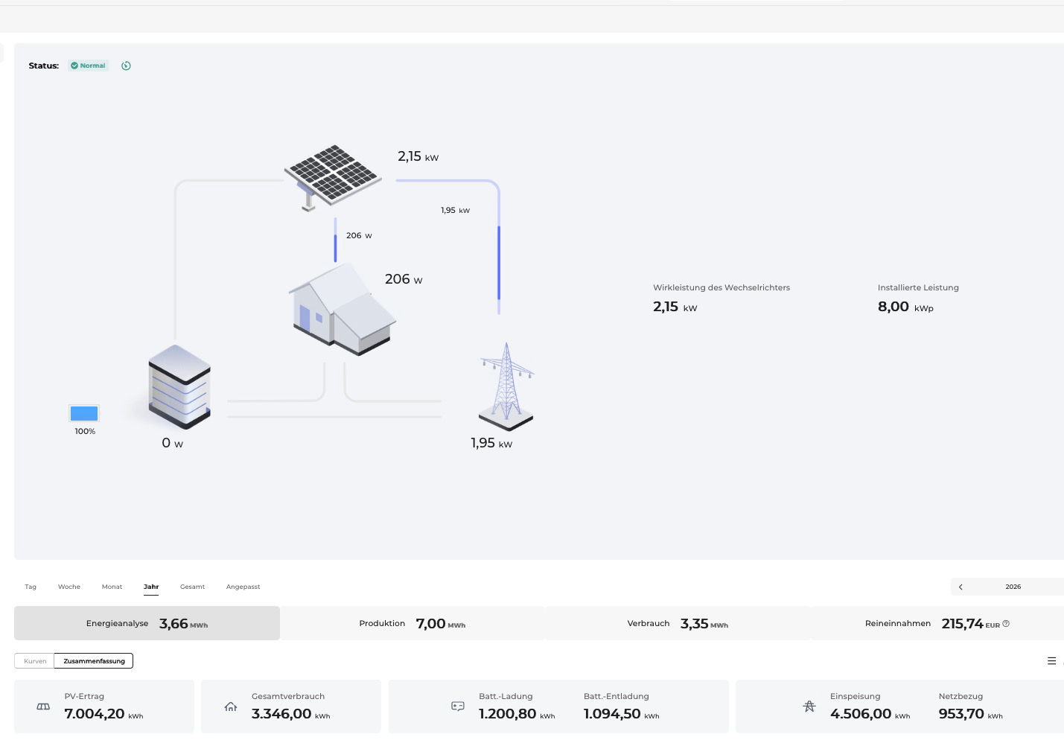Viewport: 1064px width, 743px height.
Task: Select the Energieanalyse 3,66 MWh card
Action: (147, 623)
